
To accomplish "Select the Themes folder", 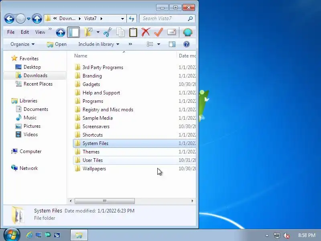I will pyautogui.click(x=91, y=152).
